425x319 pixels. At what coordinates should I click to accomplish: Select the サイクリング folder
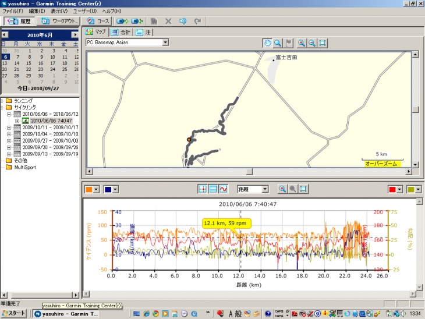(24, 107)
